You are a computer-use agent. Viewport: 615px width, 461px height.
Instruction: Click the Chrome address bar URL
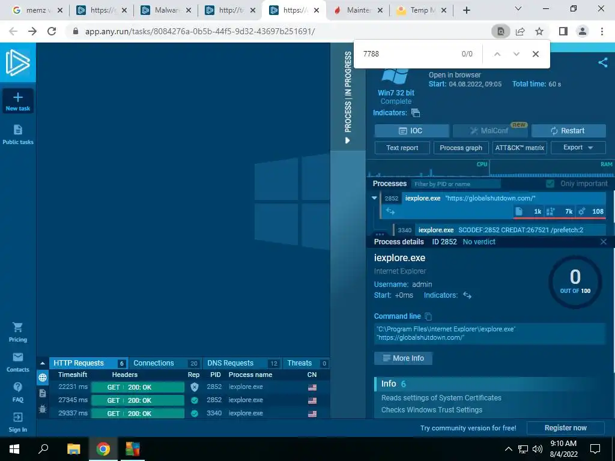click(x=200, y=31)
